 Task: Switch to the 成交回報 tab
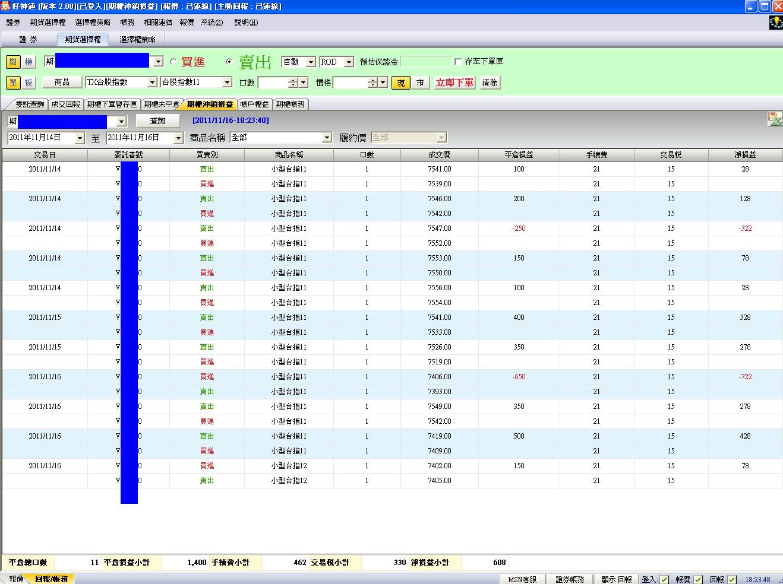pos(65,104)
